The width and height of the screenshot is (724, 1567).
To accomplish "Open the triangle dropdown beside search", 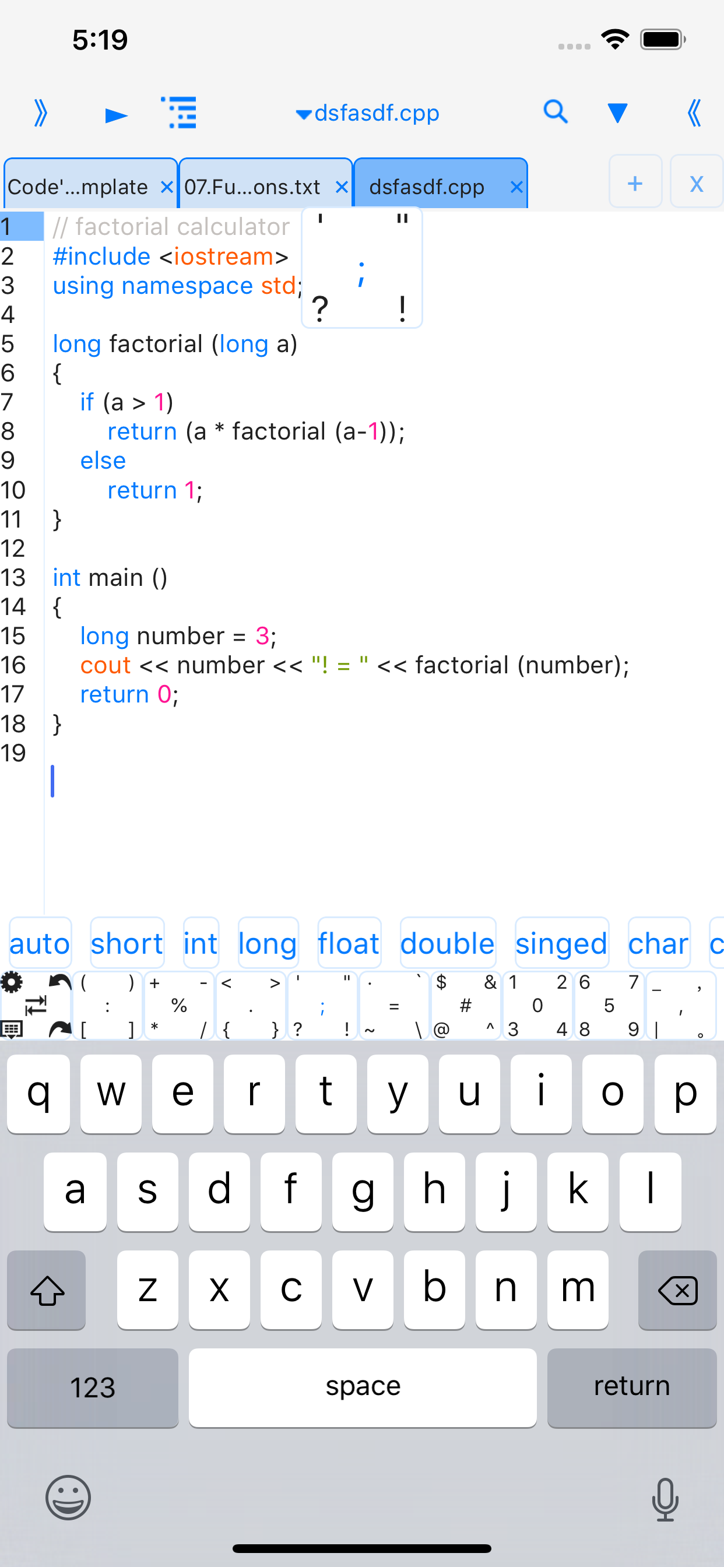I will [617, 113].
